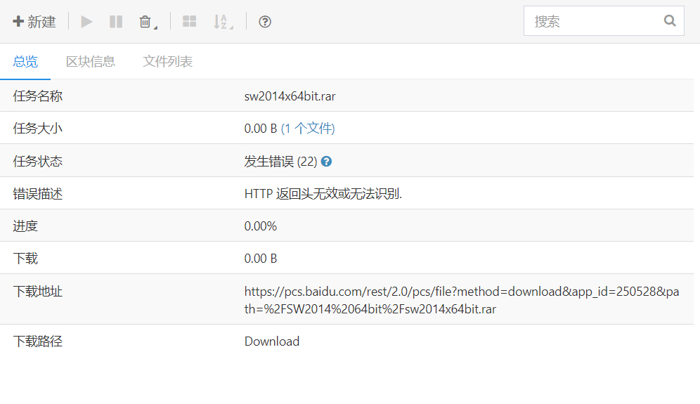
Task: Focus the 搜索 search input field
Action: [x=604, y=20]
